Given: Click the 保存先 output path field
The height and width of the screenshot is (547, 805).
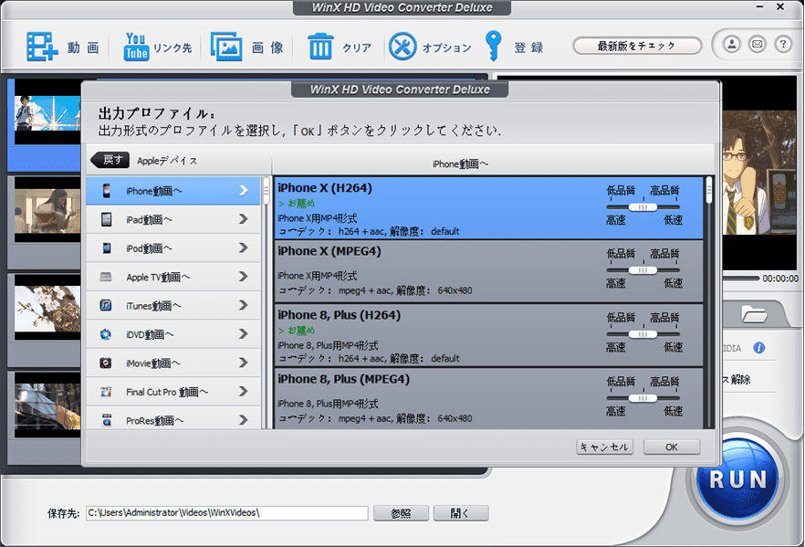Looking at the screenshot, I should tap(227, 512).
